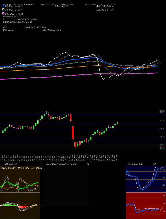Click the ADX '(MGR) 26.7, 37.2, 21.5' values

(x=35, y=27)
